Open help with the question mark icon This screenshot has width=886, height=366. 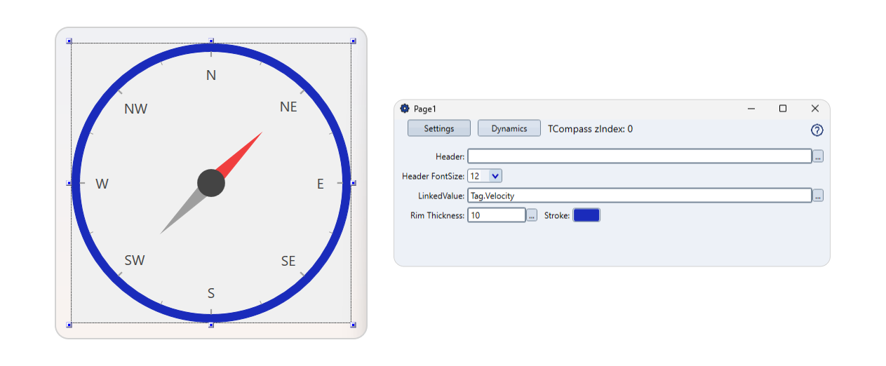click(x=817, y=130)
